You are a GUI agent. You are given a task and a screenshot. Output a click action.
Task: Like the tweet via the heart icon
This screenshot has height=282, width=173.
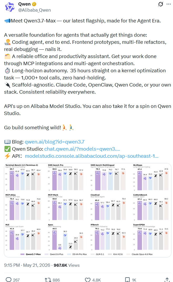(88, 280)
